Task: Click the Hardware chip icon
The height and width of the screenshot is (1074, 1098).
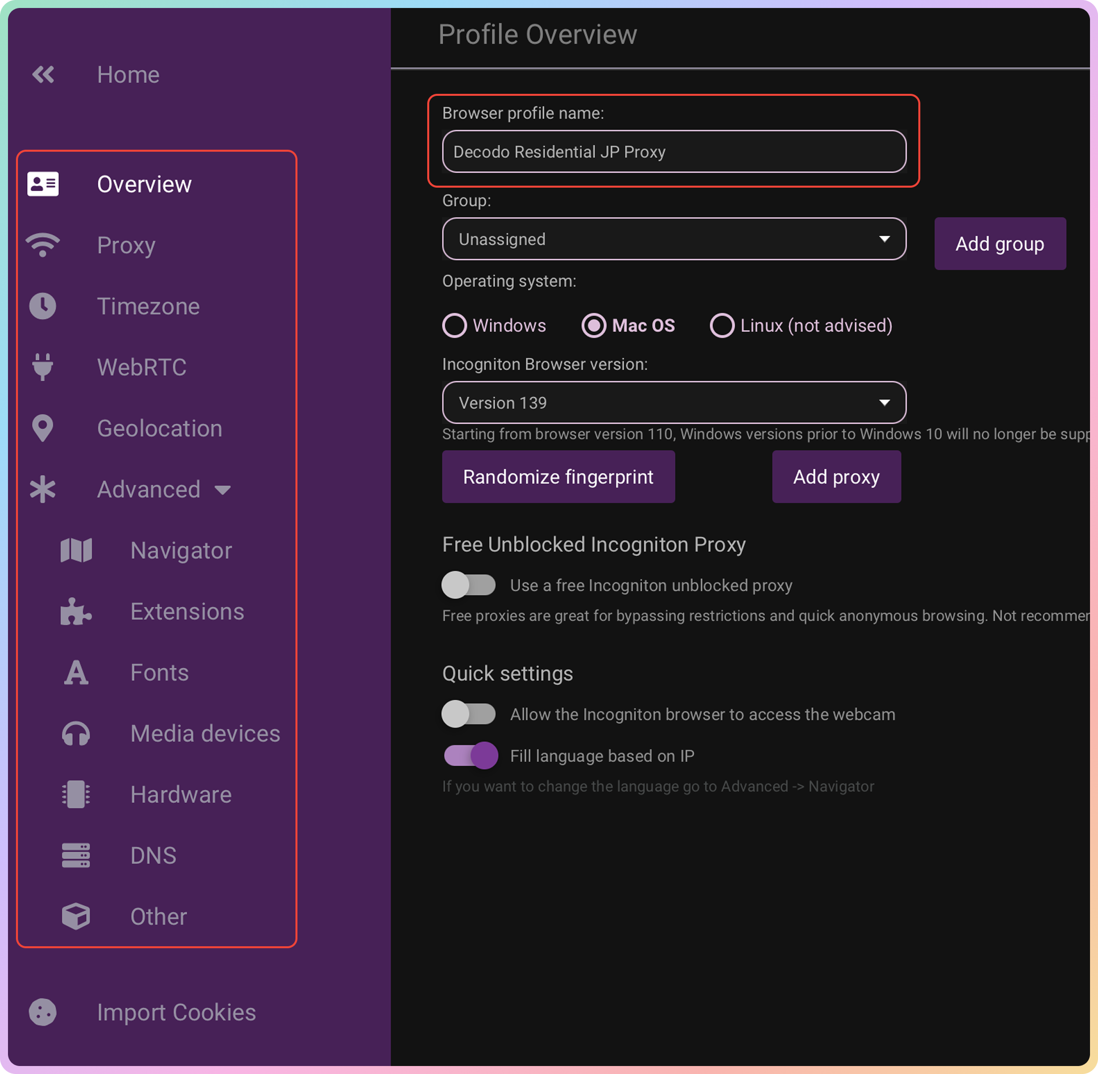Action: click(x=75, y=795)
